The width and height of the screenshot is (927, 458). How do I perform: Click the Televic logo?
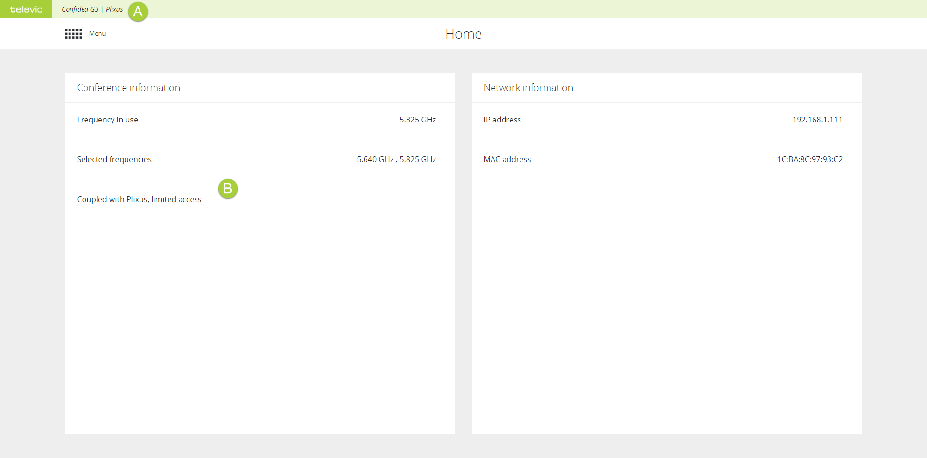point(26,9)
